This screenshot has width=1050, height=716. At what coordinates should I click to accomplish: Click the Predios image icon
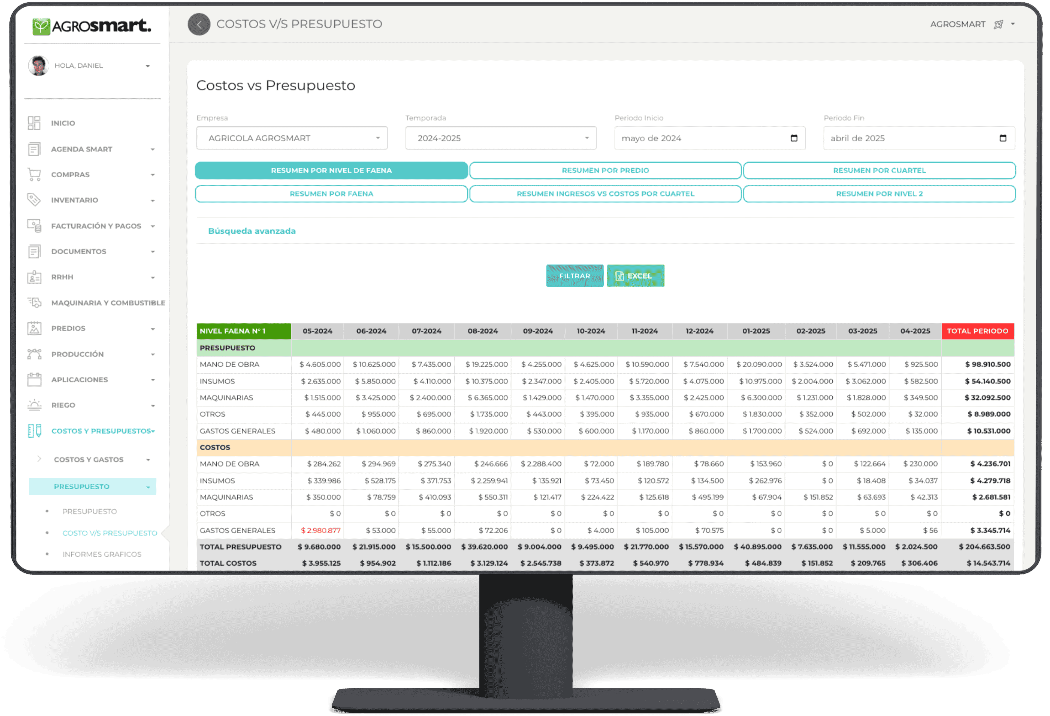34,328
